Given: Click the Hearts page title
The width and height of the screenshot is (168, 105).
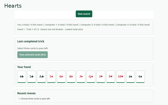Looking at the screenshot, I should tap(13, 6).
